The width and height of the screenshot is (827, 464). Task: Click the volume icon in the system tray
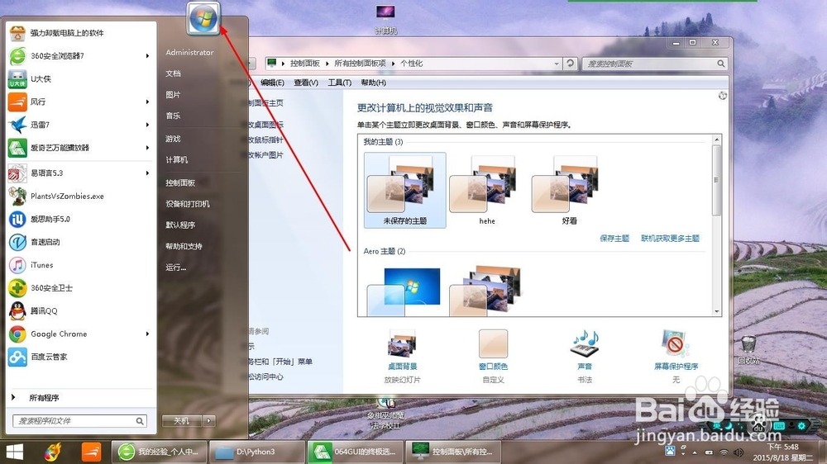[x=739, y=452]
